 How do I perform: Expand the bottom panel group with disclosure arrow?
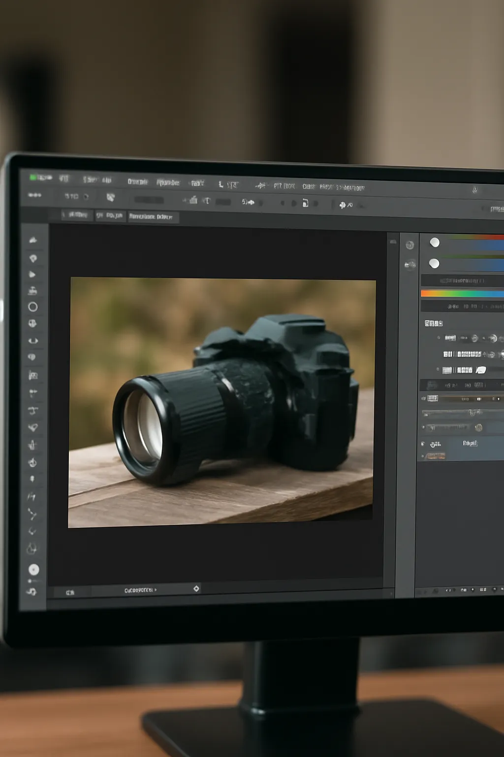(x=423, y=444)
